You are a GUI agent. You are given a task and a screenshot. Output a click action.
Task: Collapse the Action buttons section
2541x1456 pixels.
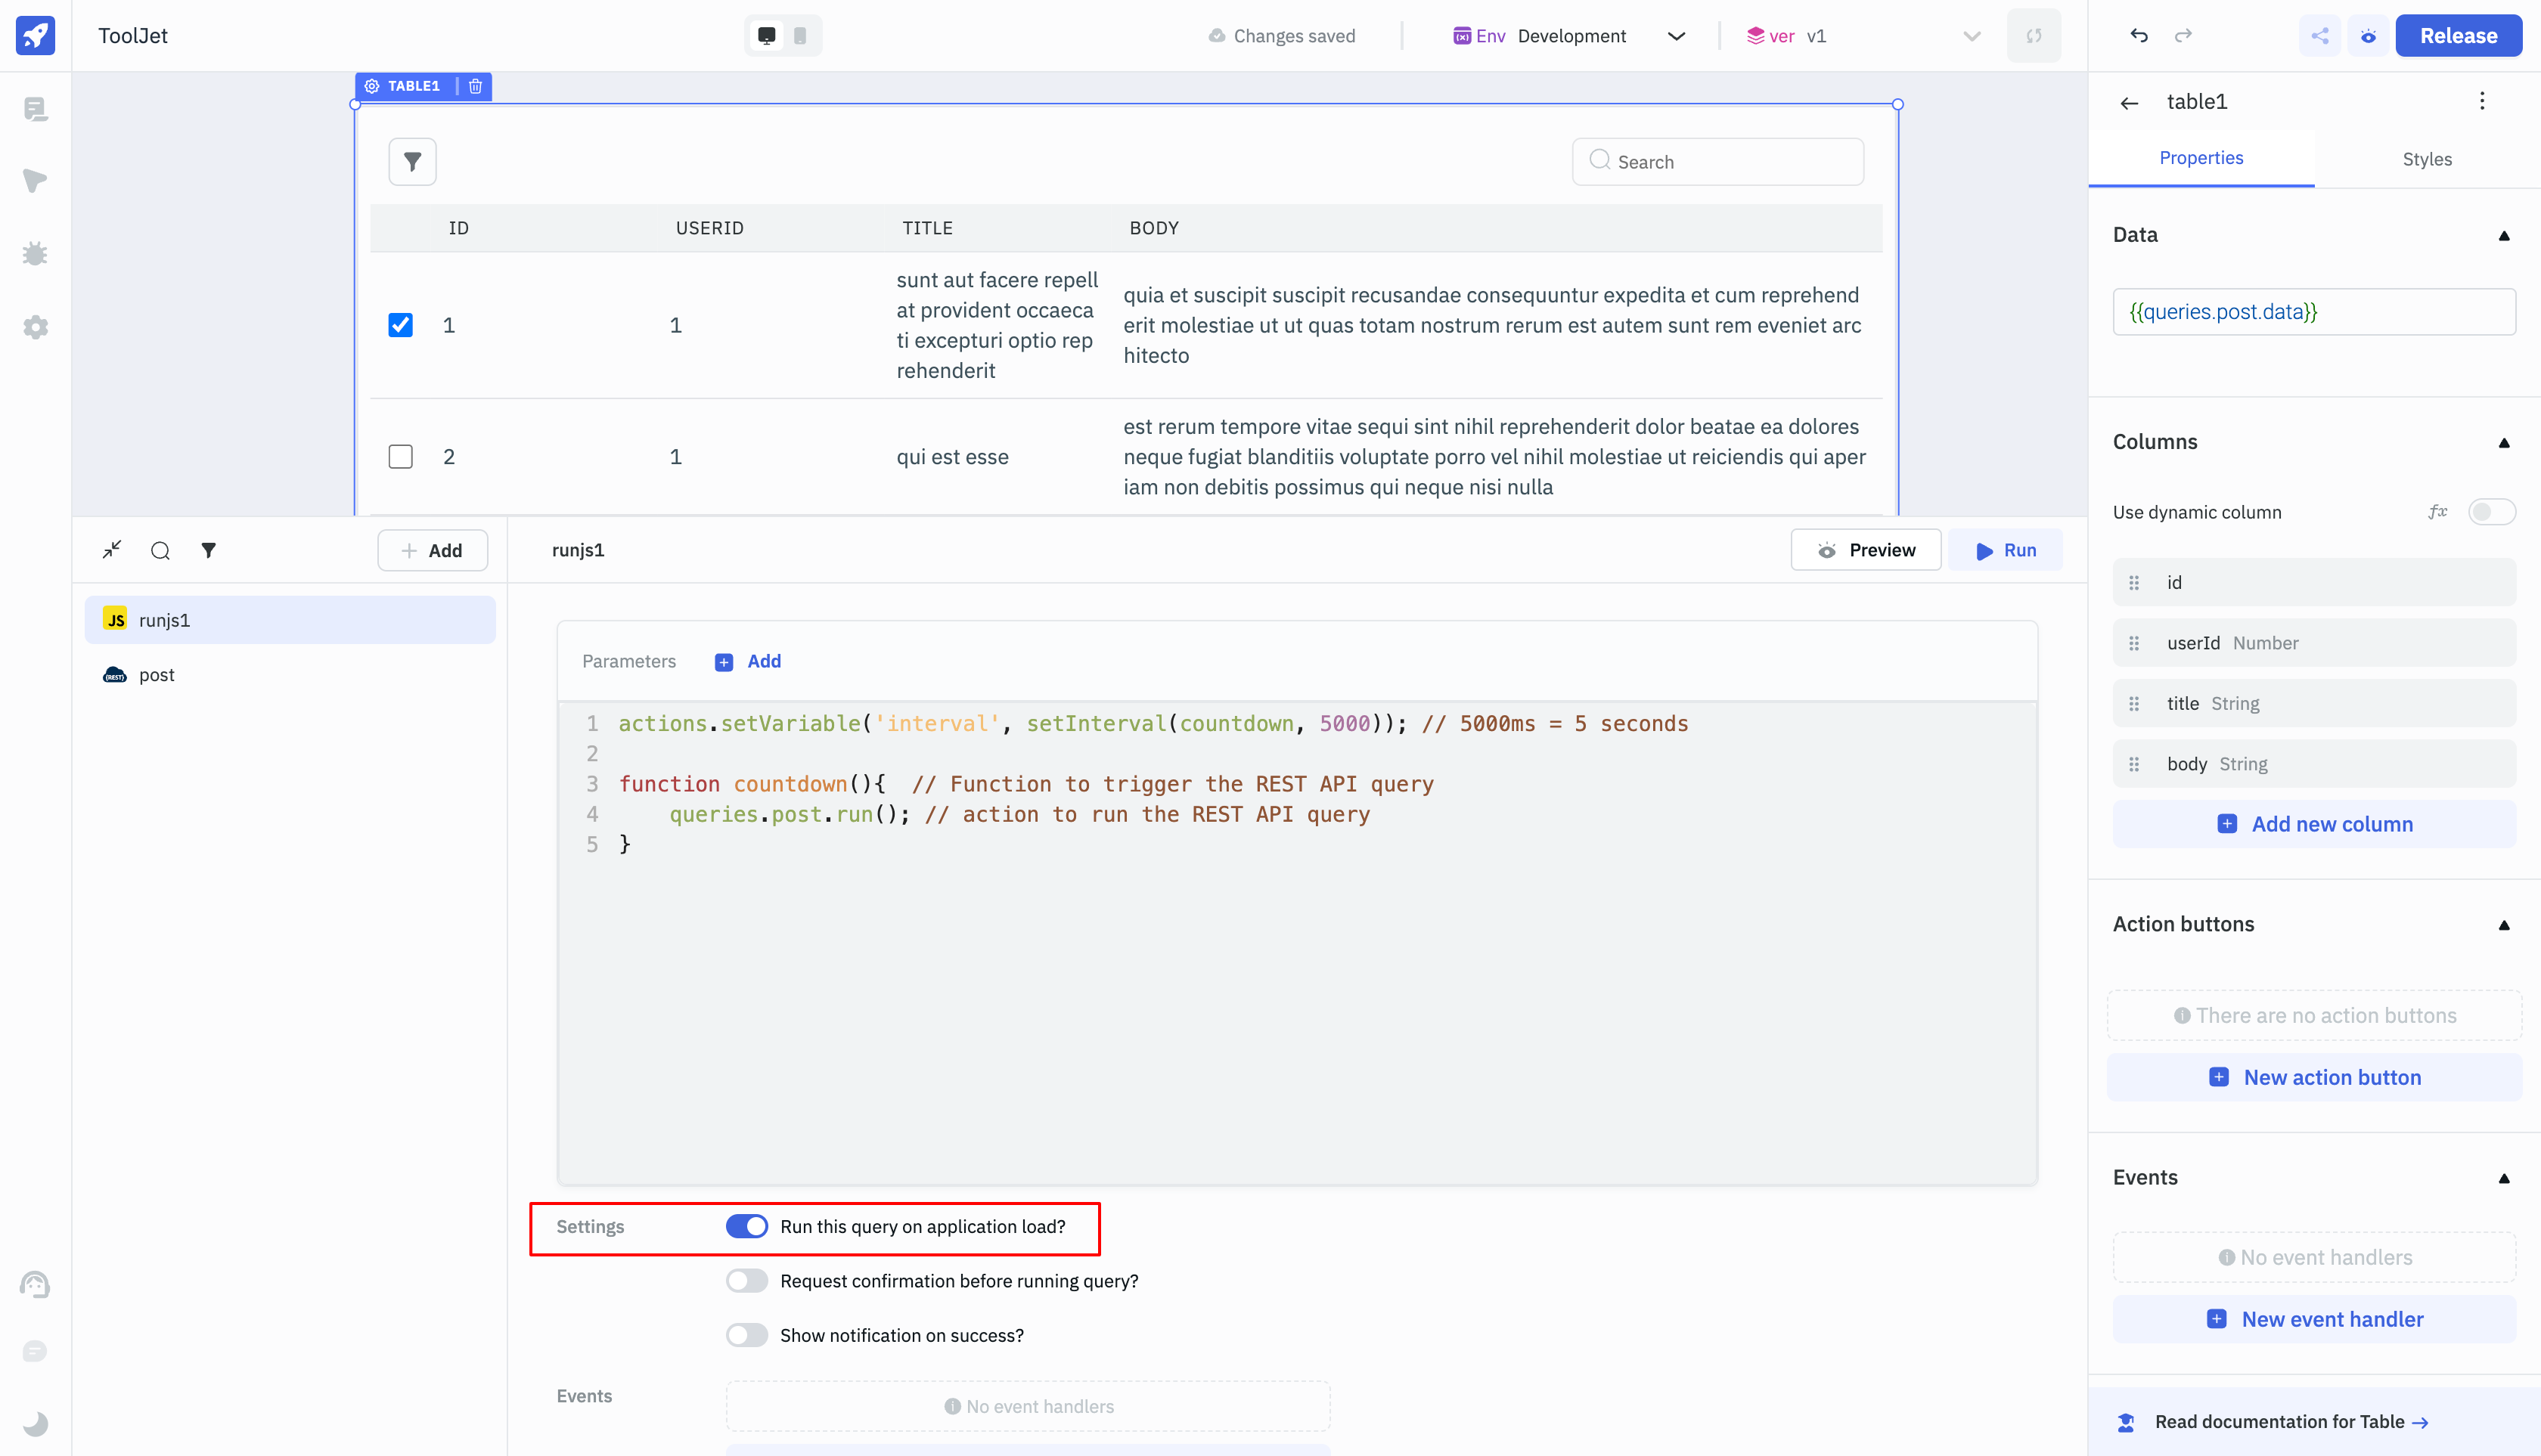click(2504, 925)
